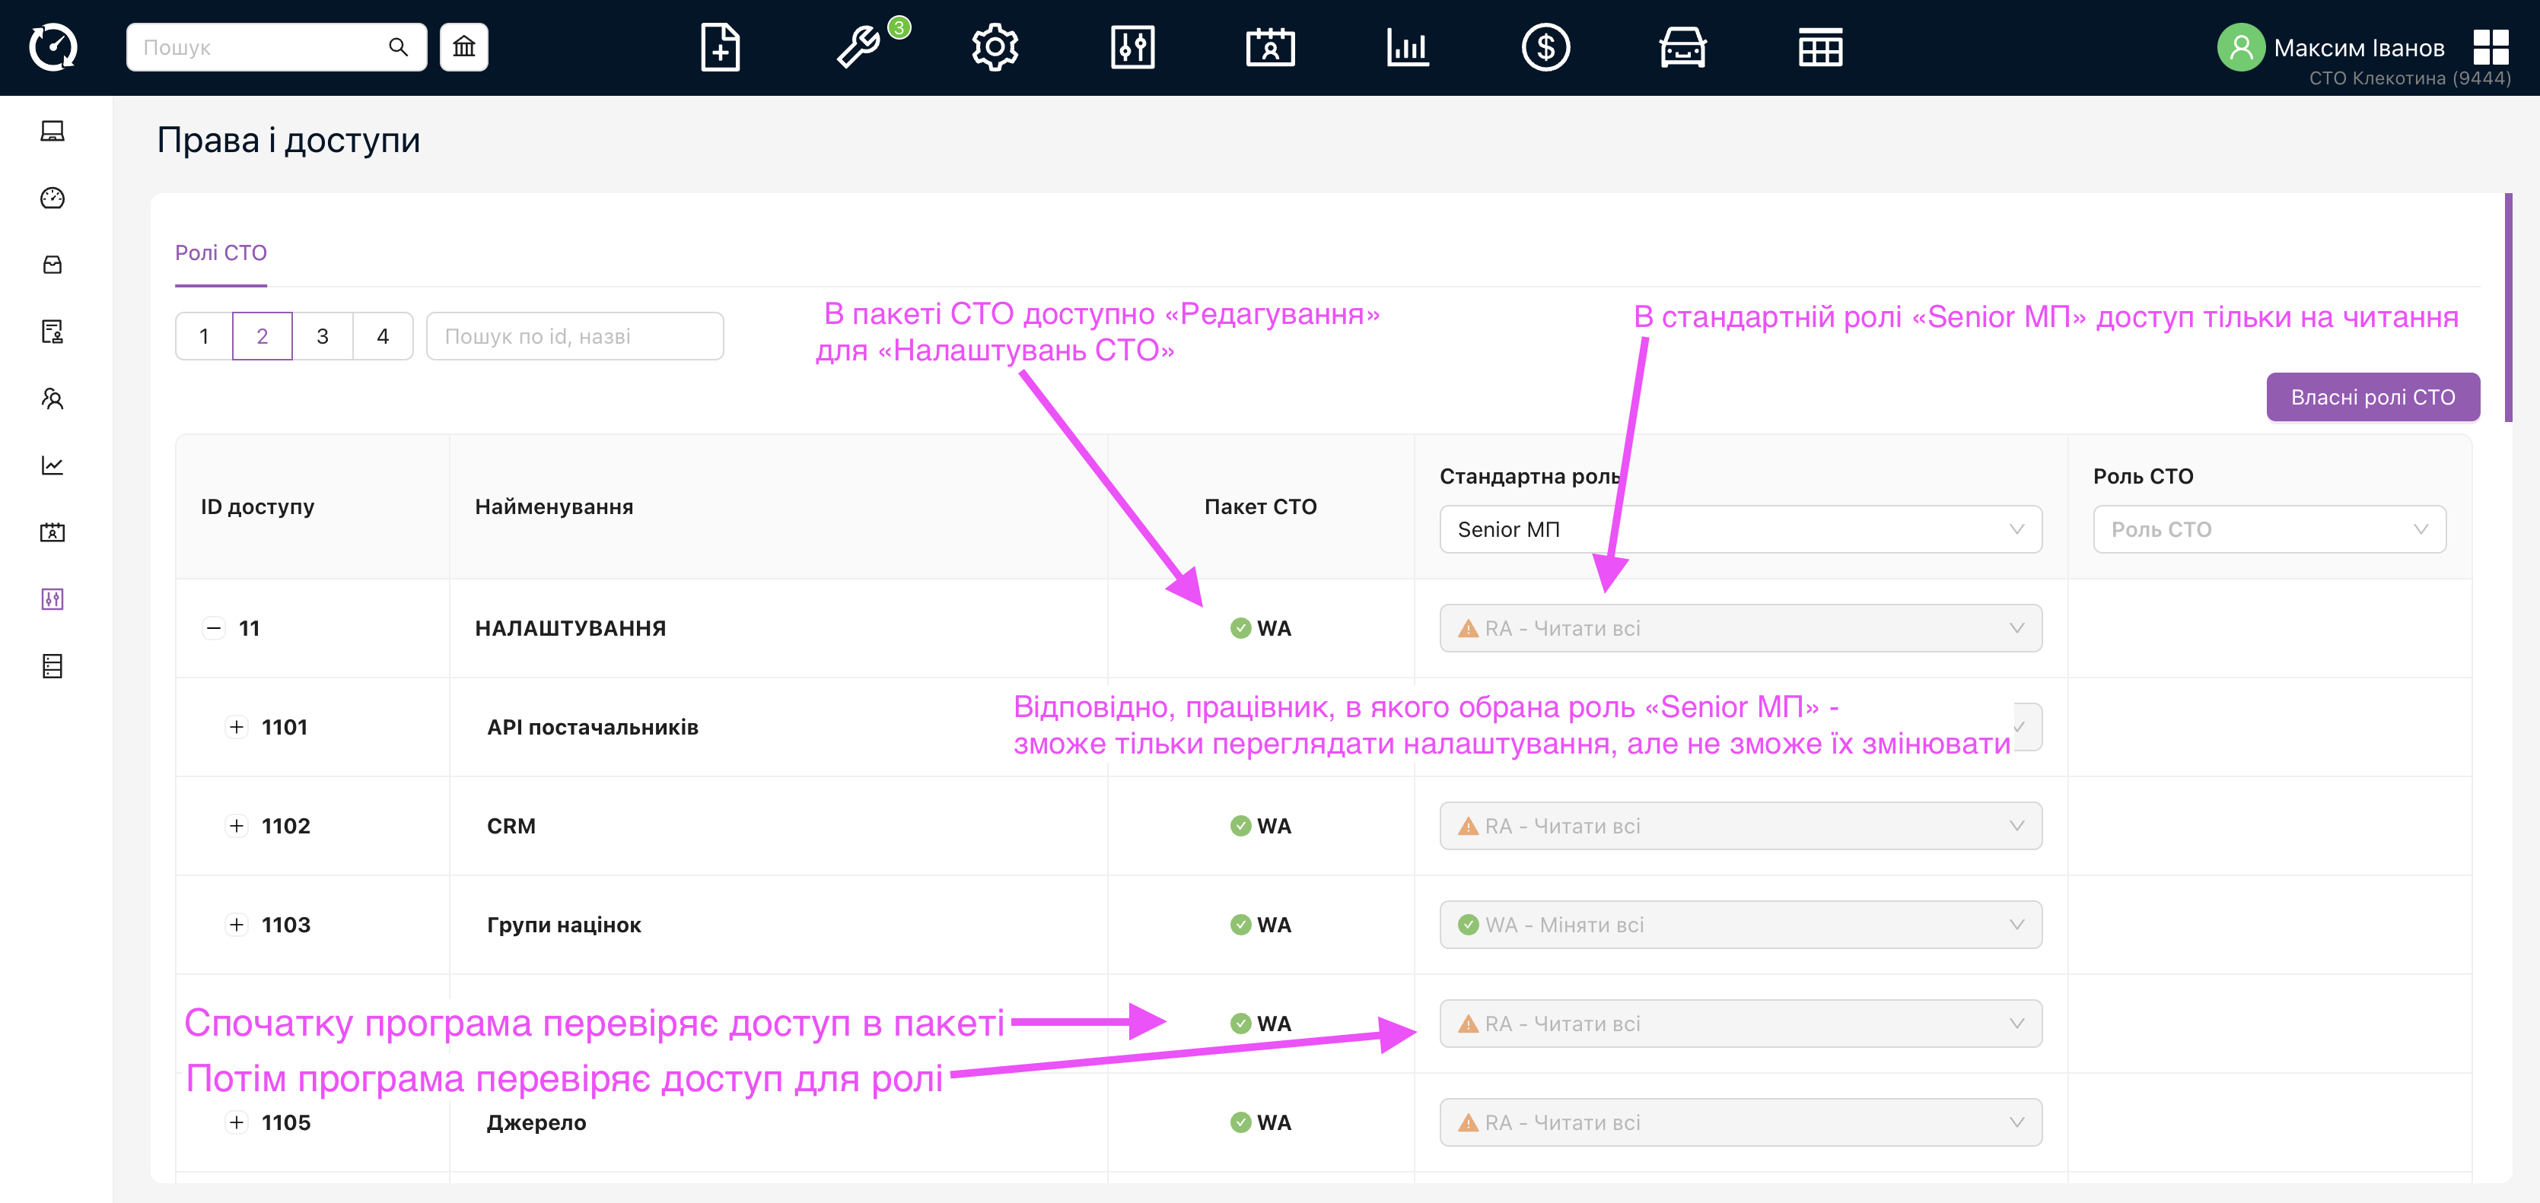
Task: Collapse the row 11 НАЛАШТУВАННЯ
Action: 213,629
